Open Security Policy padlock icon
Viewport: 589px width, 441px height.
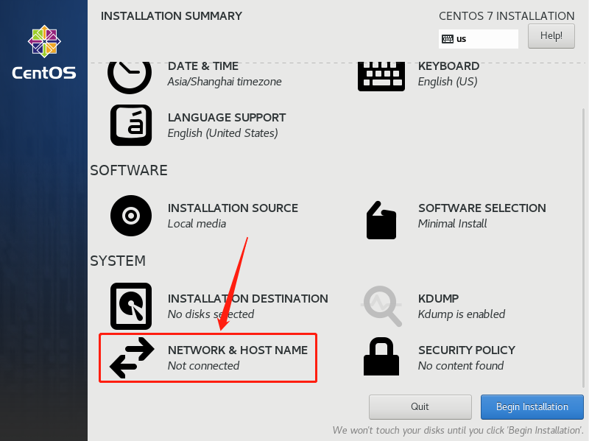click(x=381, y=356)
